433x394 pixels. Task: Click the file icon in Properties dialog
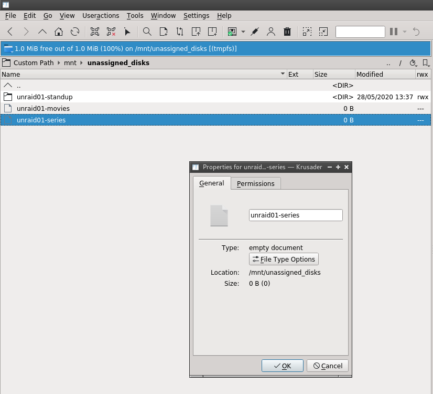[219, 215]
